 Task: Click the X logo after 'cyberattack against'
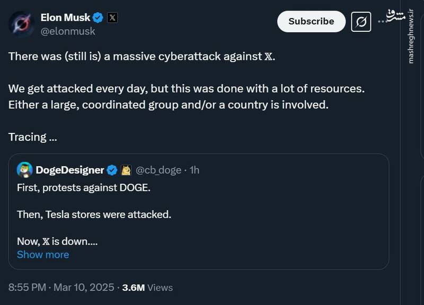[269, 57]
